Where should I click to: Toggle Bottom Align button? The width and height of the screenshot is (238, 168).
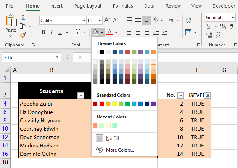[146, 20]
